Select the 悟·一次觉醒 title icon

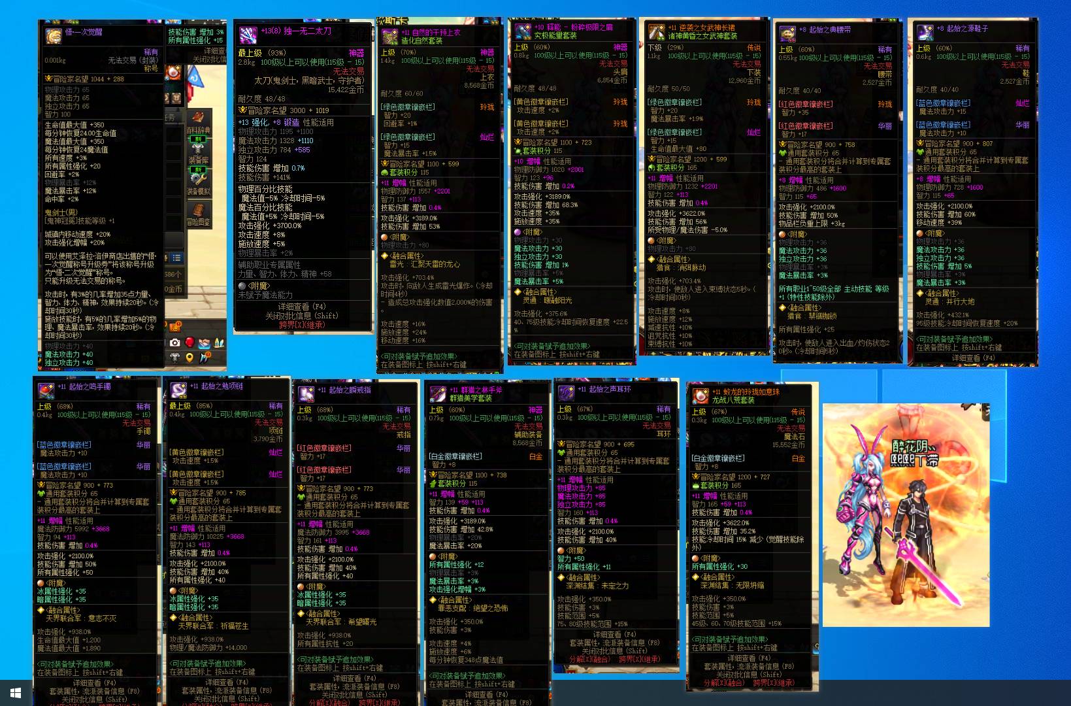coord(54,36)
